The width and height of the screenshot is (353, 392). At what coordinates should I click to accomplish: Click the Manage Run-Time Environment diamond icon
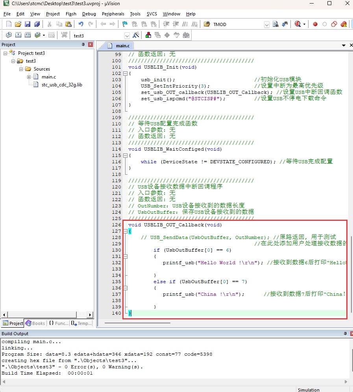point(167,35)
